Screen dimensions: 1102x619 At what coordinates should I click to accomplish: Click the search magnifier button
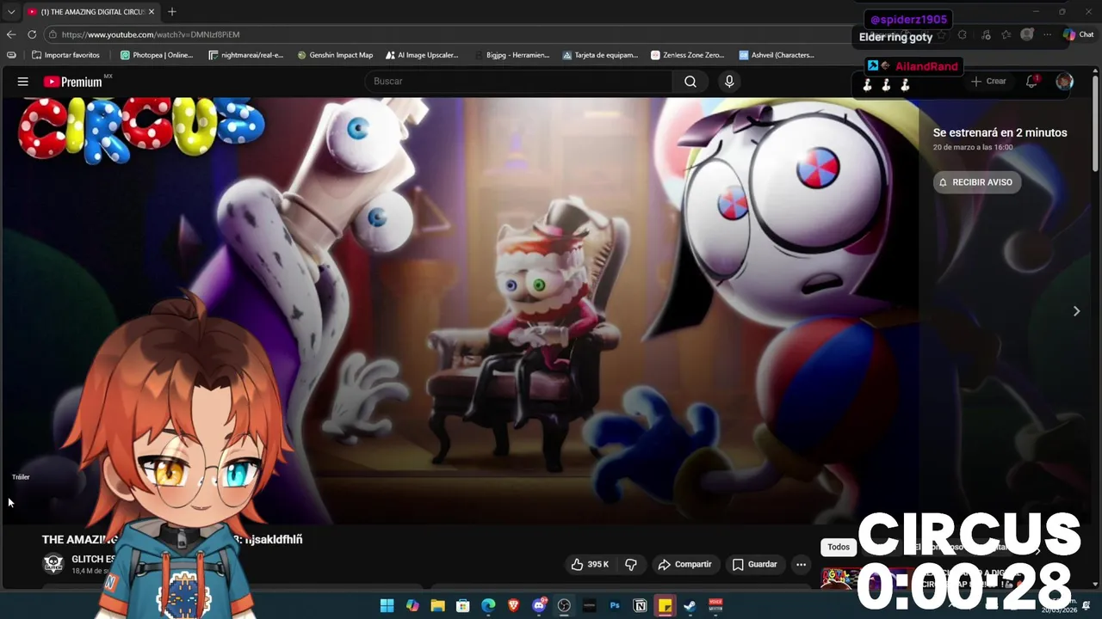click(690, 82)
